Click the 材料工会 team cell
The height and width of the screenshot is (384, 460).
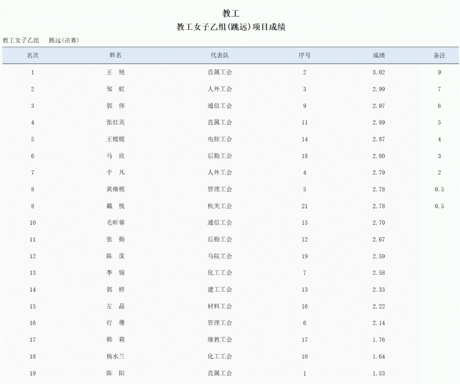click(219, 307)
